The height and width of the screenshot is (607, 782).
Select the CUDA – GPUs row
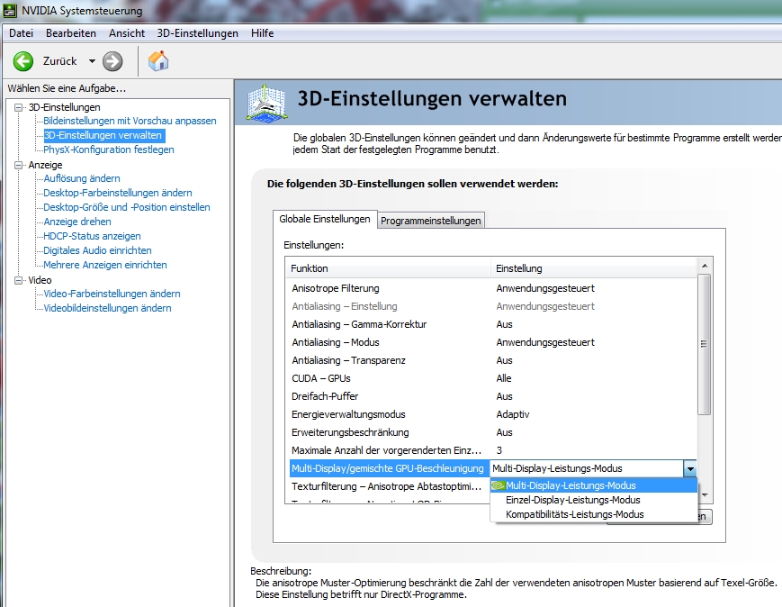[x=491, y=378]
